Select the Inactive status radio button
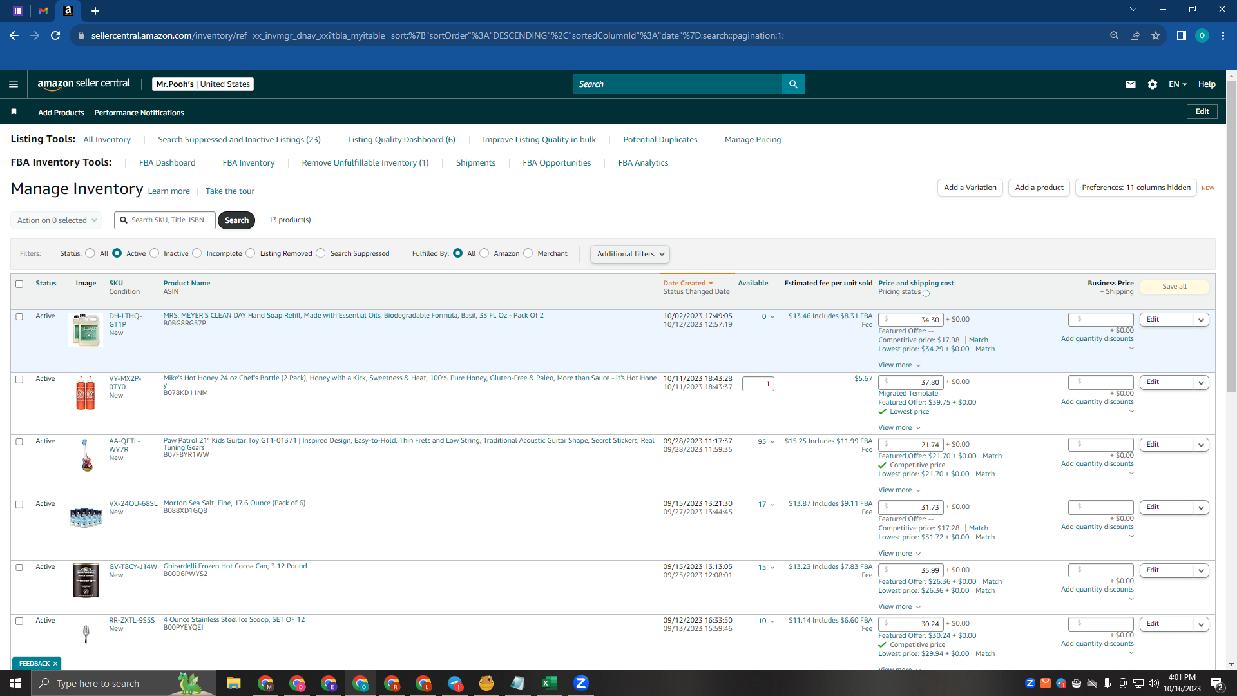1237x696 pixels. (x=155, y=253)
